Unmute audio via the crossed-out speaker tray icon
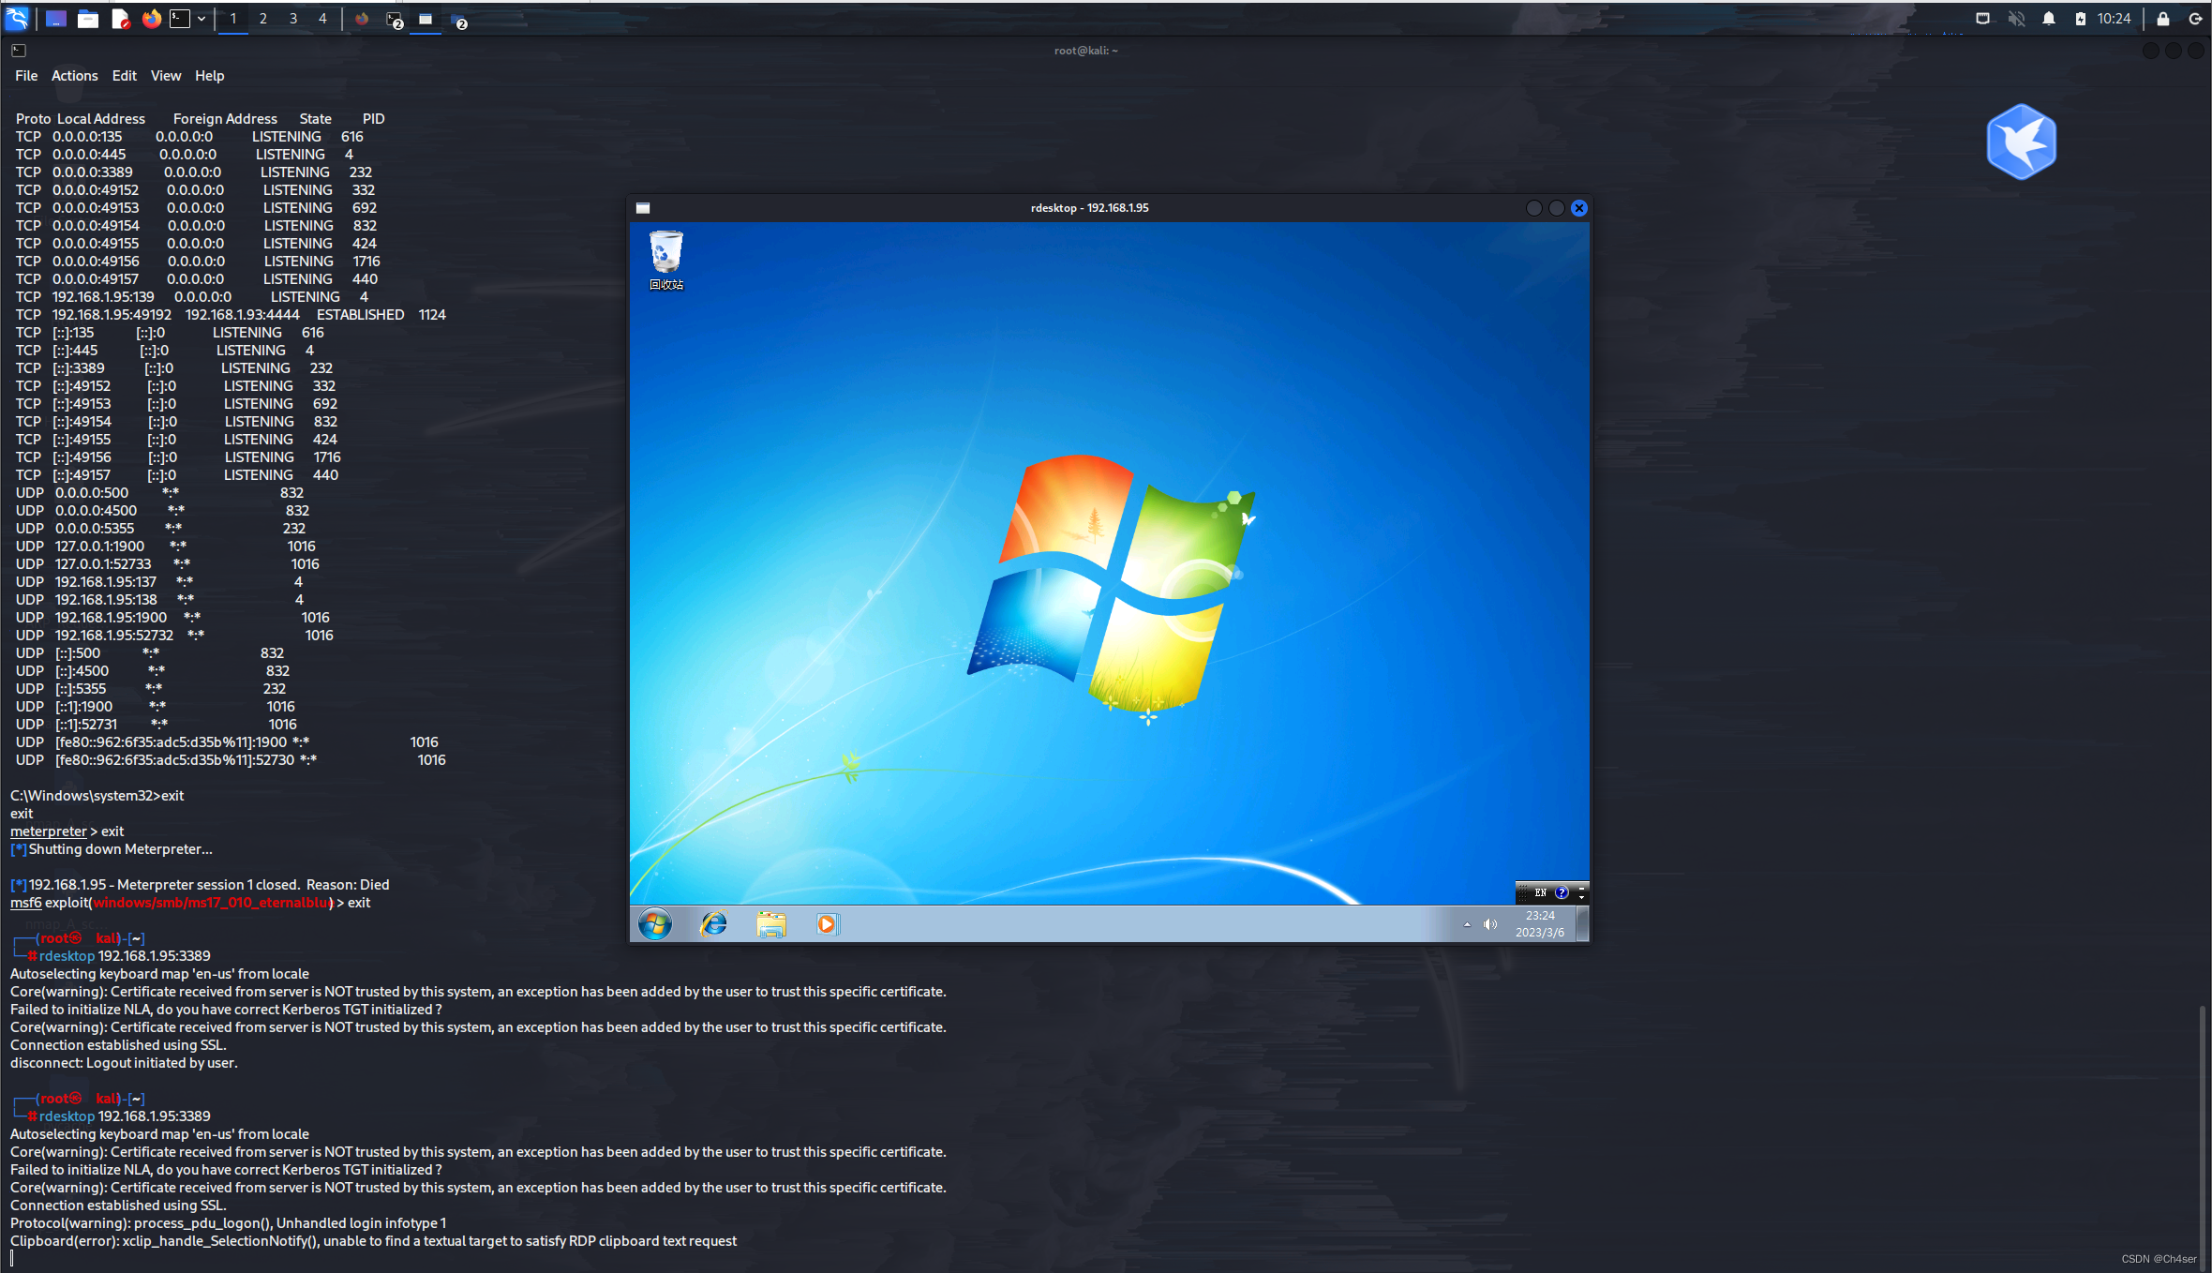The width and height of the screenshot is (2212, 1273). pos(2016,18)
